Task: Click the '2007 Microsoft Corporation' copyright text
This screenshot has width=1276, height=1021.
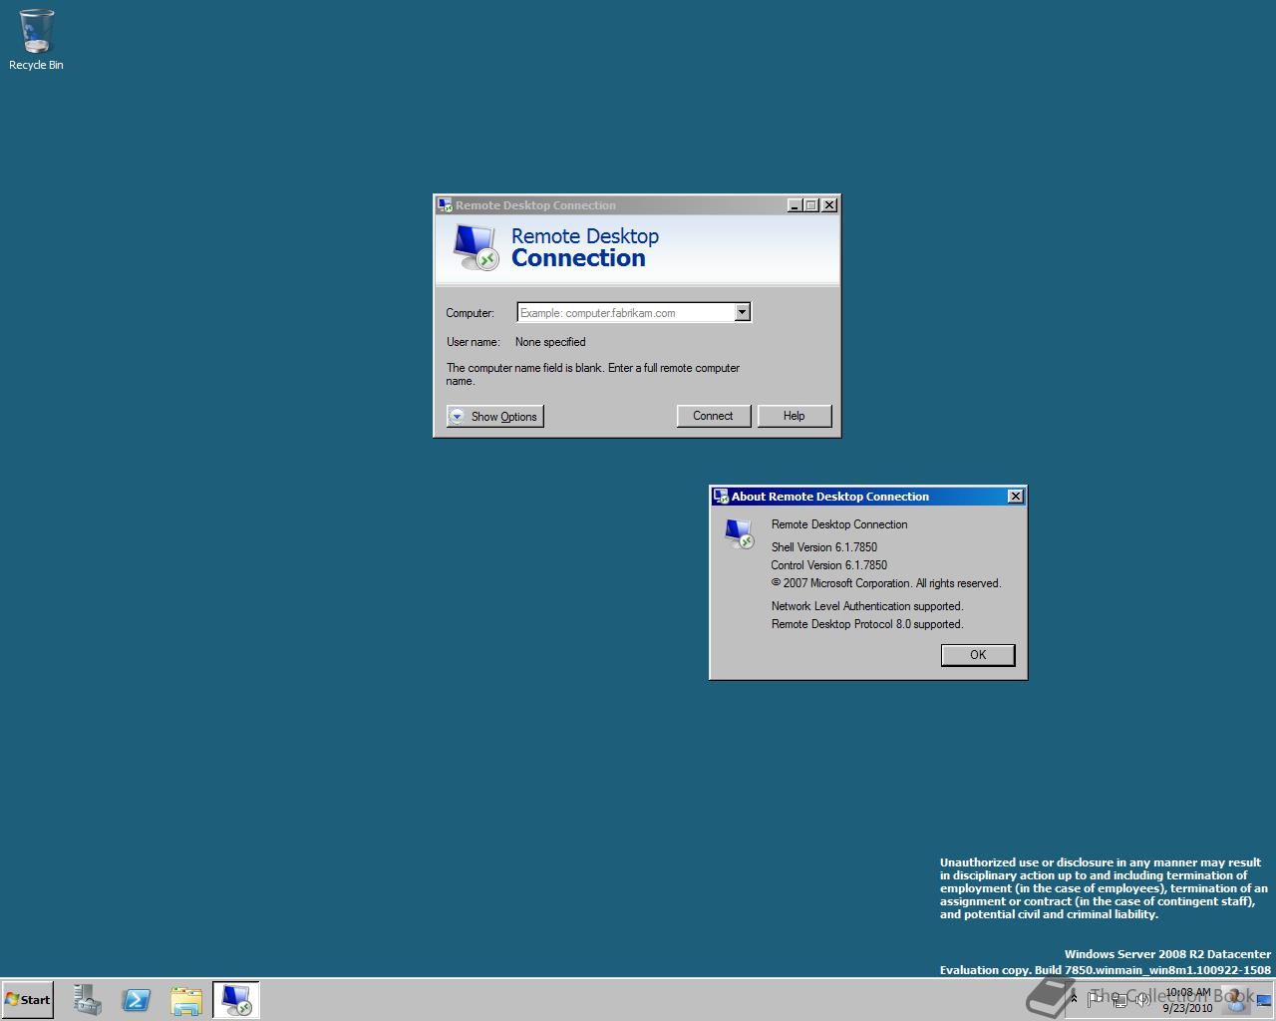Action: pyautogui.click(x=886, y=583)
